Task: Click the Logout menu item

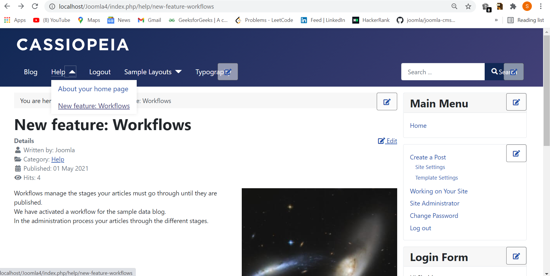Action: point(100,72)
